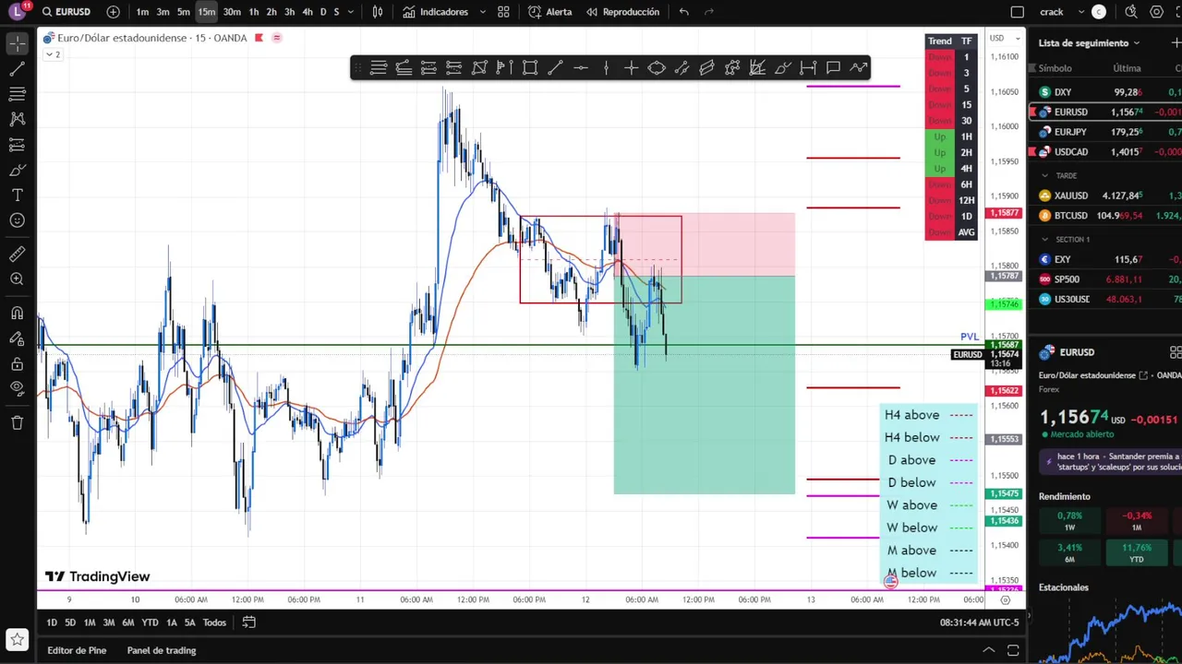Screen dimensions: 1182x664
Task: Open the crack layout name dropdown
Action: tap(1060, 12)
